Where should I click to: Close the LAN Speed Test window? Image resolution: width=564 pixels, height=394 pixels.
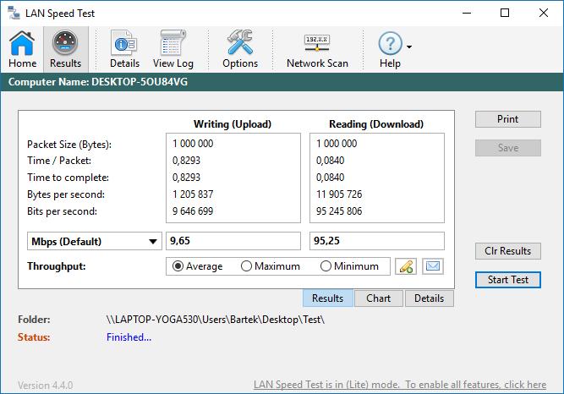tap(544, 13)
